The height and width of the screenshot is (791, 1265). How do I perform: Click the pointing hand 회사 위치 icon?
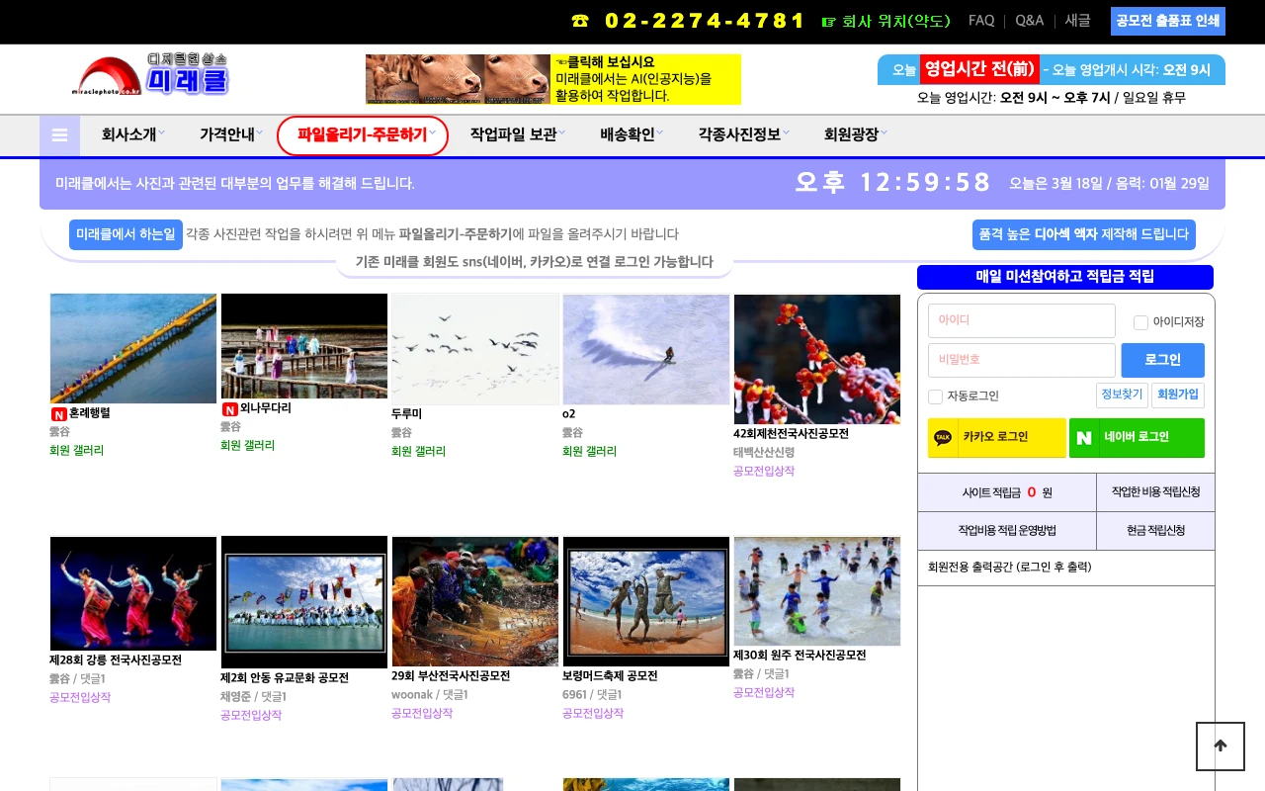(828, 21)
